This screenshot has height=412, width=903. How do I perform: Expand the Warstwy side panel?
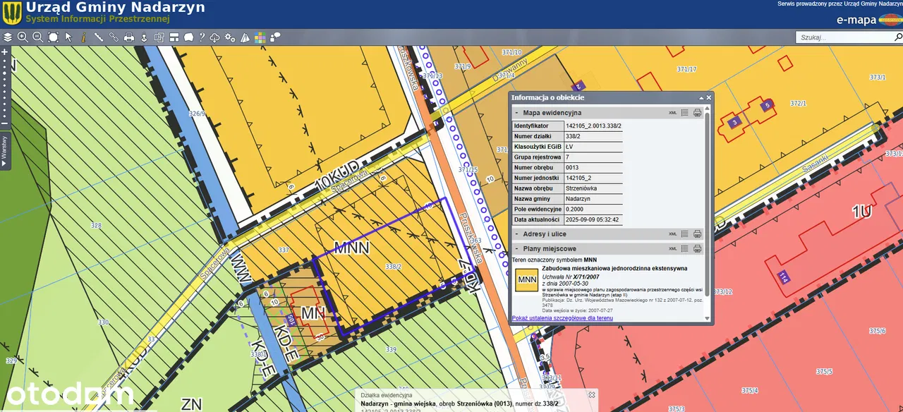pyautogui.click(x=4, y=152)
